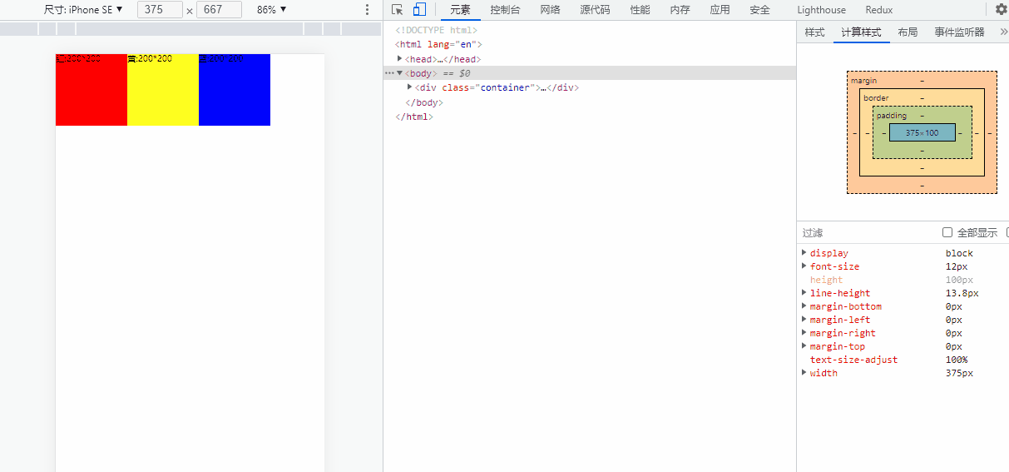Click the viewport width field 375

point(160,10)
